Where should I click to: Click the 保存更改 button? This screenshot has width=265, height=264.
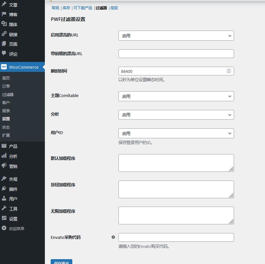[62, 262]
